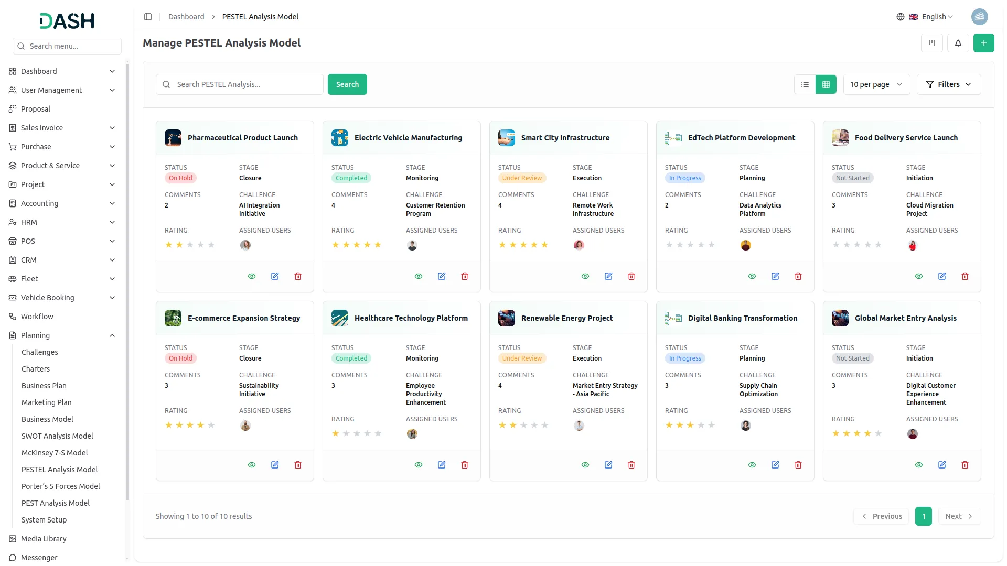The height and width of the screenshot is (566, 1007).
Task: Open the Media Library menu item
Action: tap(44, 539)
